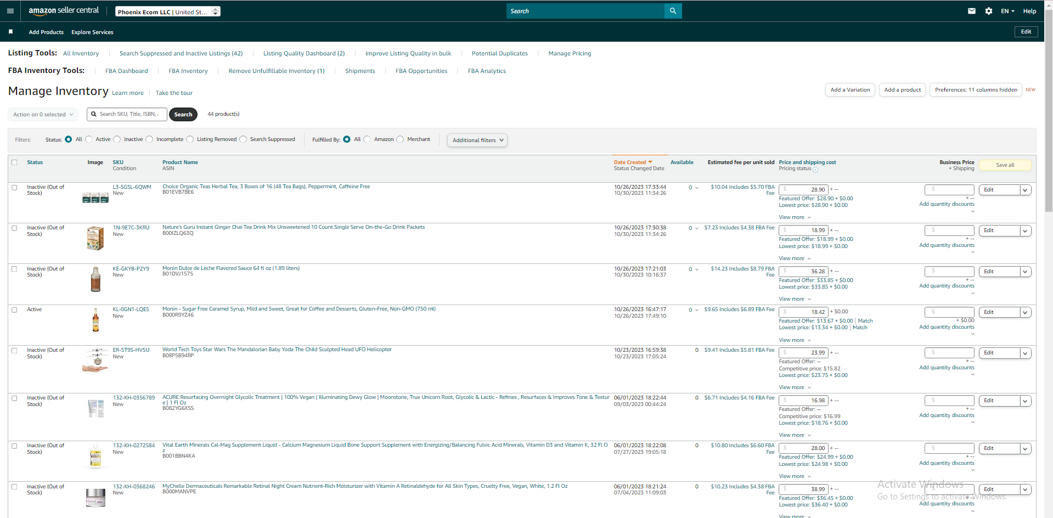Choose Search Suppressed status filter radio

tap(243, 139)
